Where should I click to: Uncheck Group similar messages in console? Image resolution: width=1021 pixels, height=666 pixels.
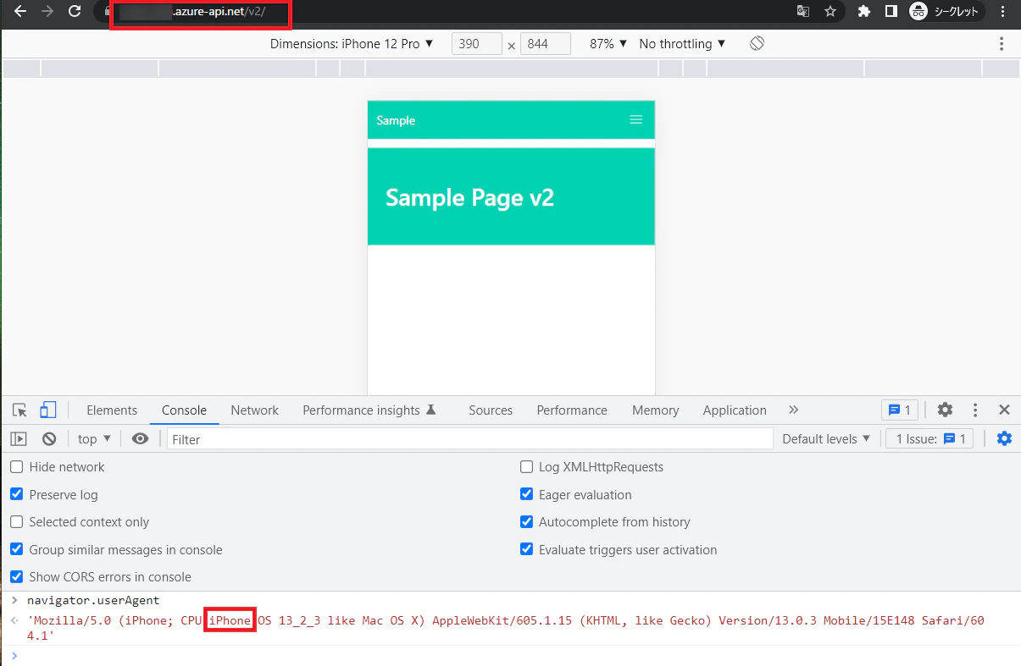click(x=17, y=549)
